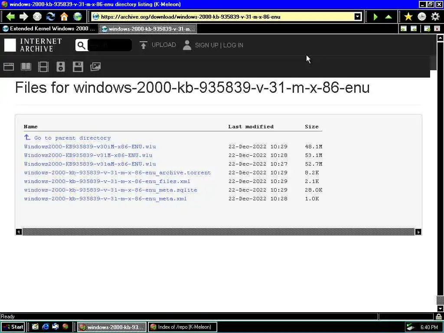Open a new tab icon

tap(427, 29)
